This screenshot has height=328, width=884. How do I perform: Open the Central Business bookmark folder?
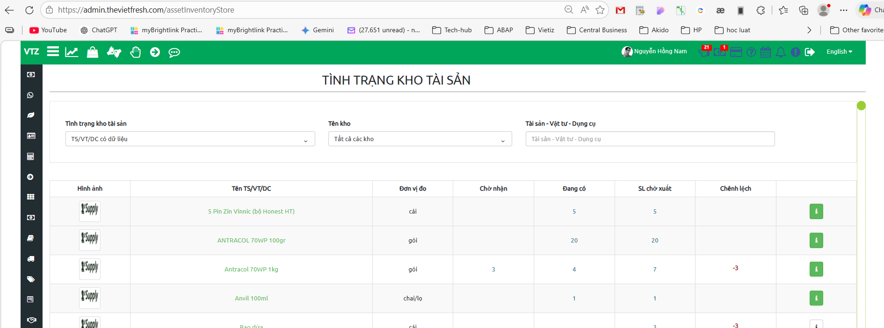[x=597, y=30]
